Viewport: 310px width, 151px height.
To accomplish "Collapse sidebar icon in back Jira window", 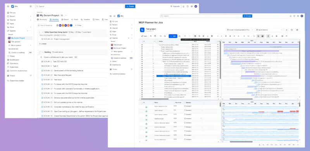I will click(31, 6).
